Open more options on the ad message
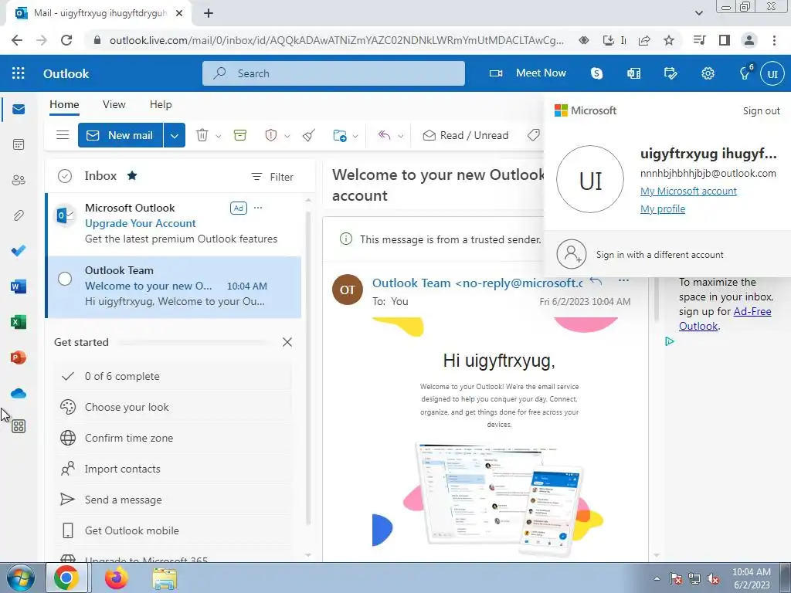Image resolution: width=791 pixels, height=593 pixels. pyautogui.click(x=258, y=208)
